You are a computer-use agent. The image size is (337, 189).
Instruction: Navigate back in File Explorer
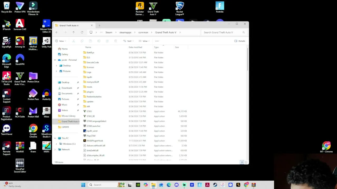[x=57, y=32]
